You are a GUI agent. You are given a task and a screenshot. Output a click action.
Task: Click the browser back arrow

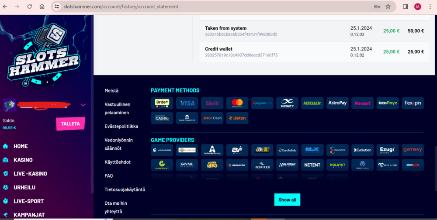(5, 7)
